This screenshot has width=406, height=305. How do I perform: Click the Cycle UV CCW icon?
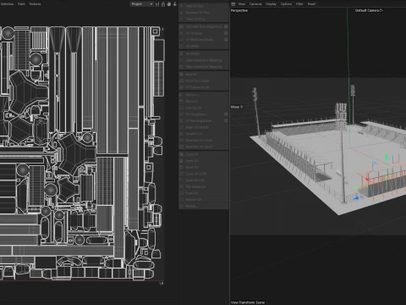pyautogui.click(x=182, y=174)
